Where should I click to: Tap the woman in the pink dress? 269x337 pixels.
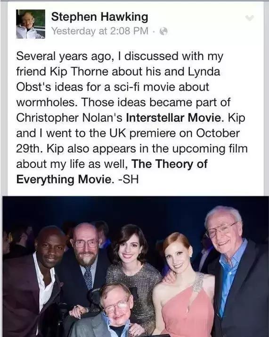click(x=184, y=286)
